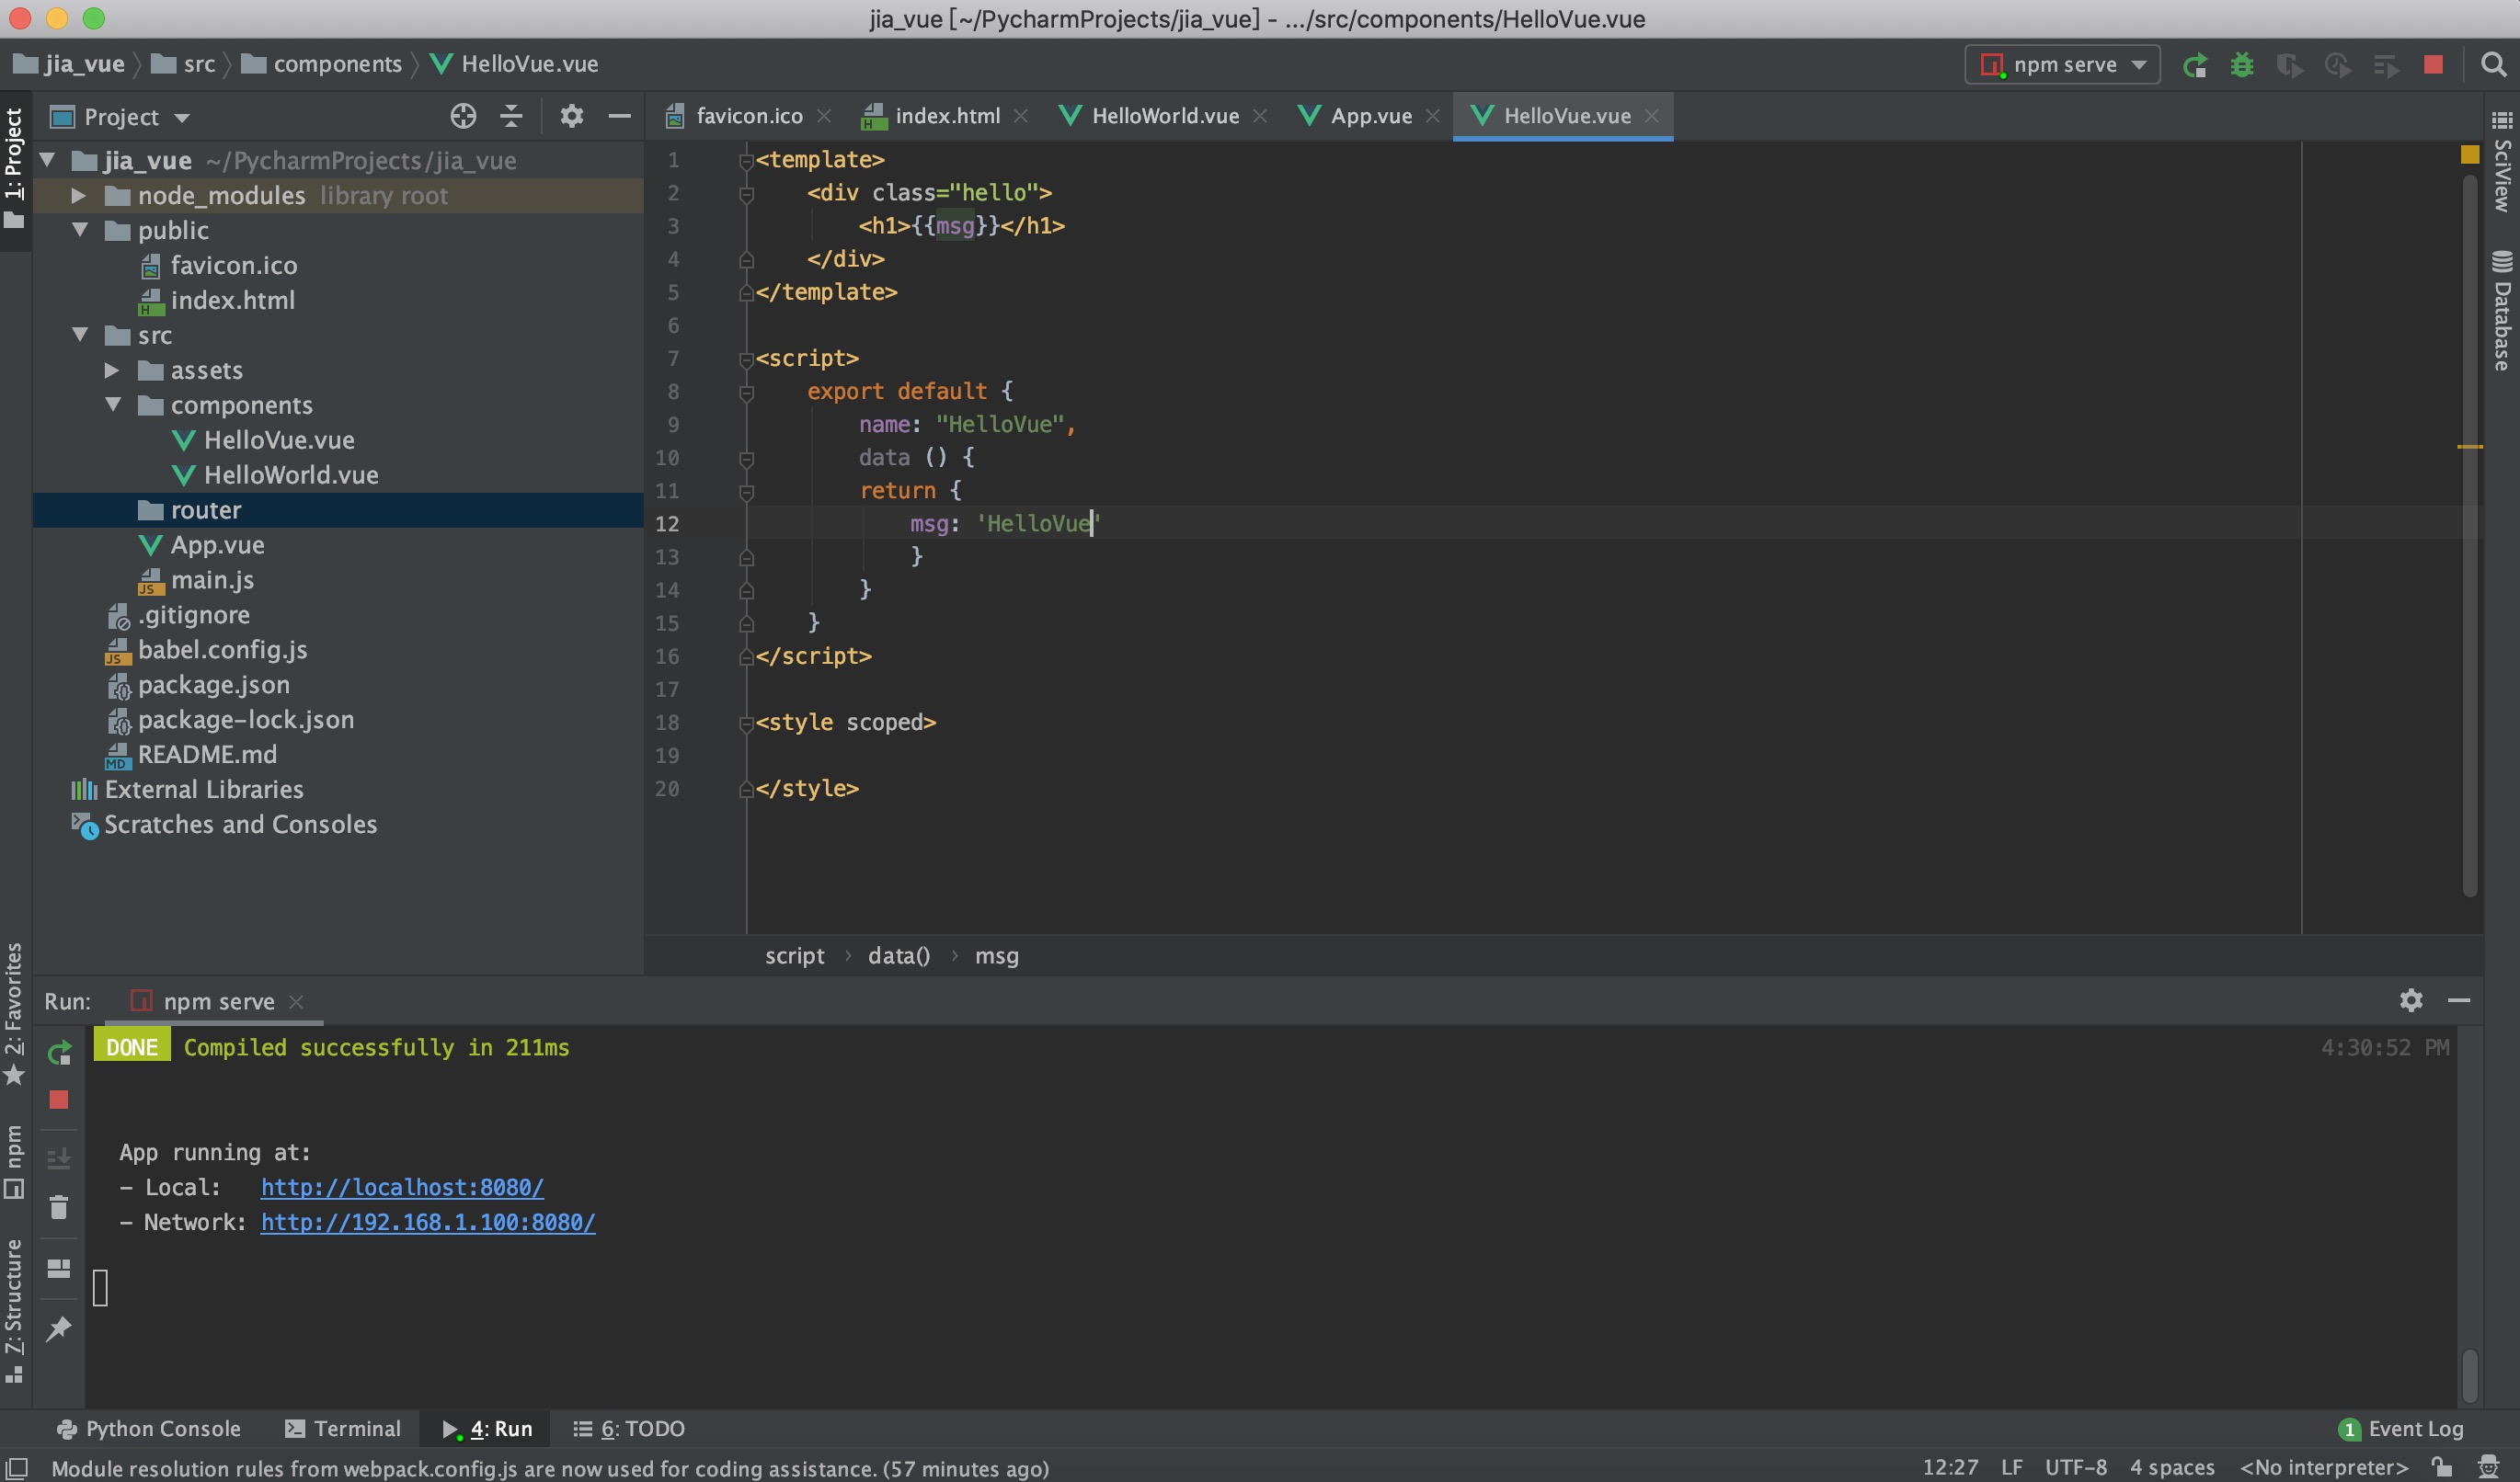The height and width of the screenshot is (1482, 2520).
Task: Click Collapse All icon in Project panel
Action: click(x=511, y=117)
